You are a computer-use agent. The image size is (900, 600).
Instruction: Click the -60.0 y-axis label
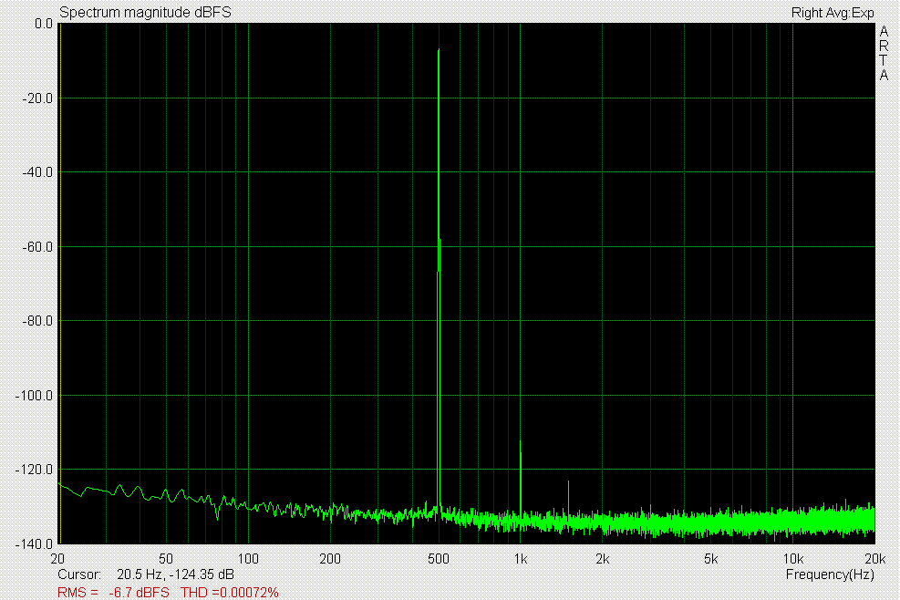tap(37, 247)
